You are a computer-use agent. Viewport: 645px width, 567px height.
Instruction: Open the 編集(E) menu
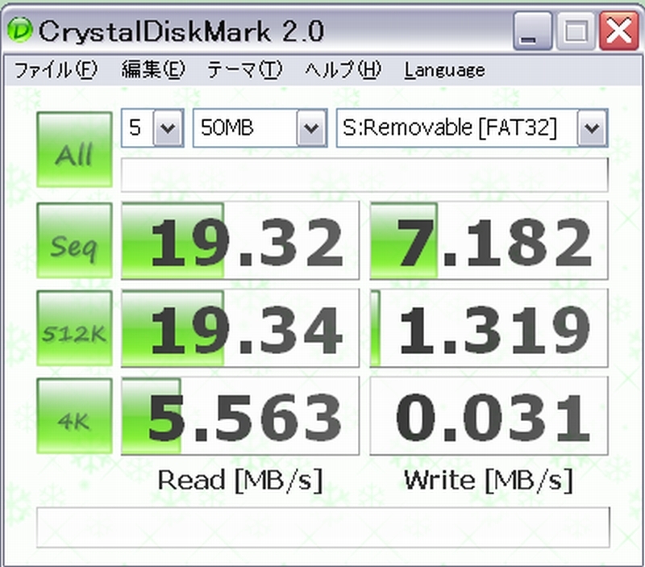coord(153,69)
